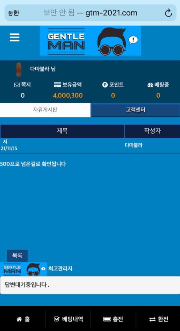Image resolution: width=180 pixels, height=331 pixels.
Task: Tap the 최고관리자 reply logo
Action: pyautogui.click(x=23, y=269)
